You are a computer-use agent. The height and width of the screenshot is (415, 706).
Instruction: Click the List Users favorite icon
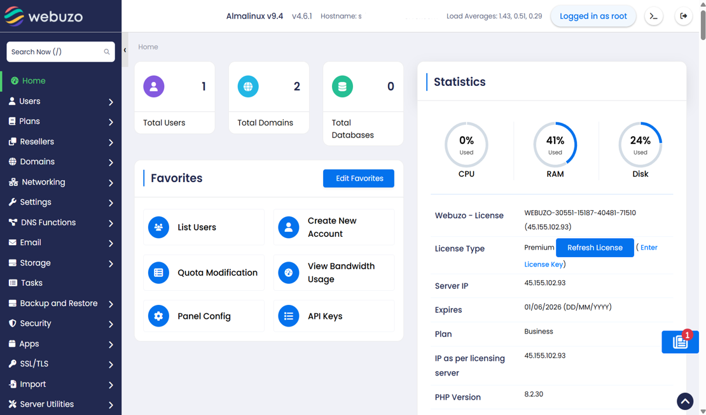click(158, 227)
